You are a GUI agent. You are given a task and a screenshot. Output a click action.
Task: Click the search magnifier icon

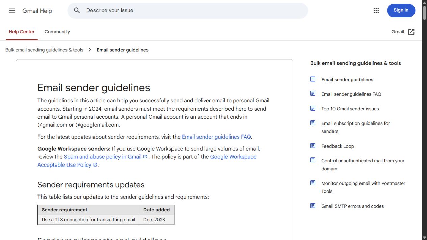point(77,10)
